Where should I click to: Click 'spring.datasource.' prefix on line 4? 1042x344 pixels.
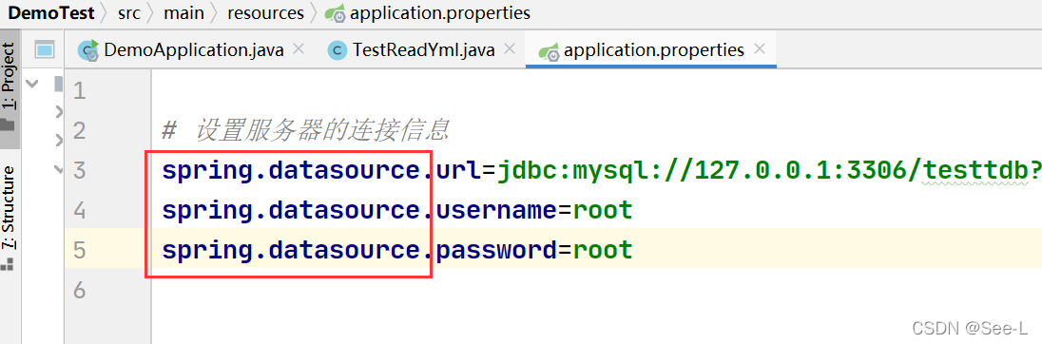tap(299, 211)
